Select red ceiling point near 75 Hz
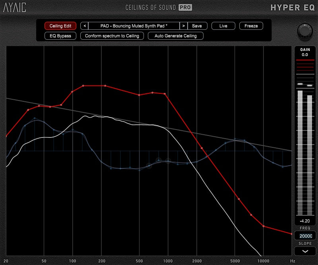 [61, 105]
